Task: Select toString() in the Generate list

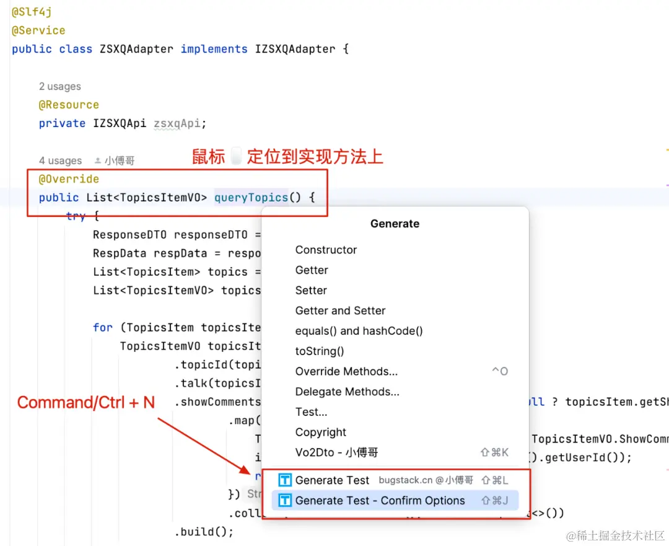Action: tap(320, 351)
